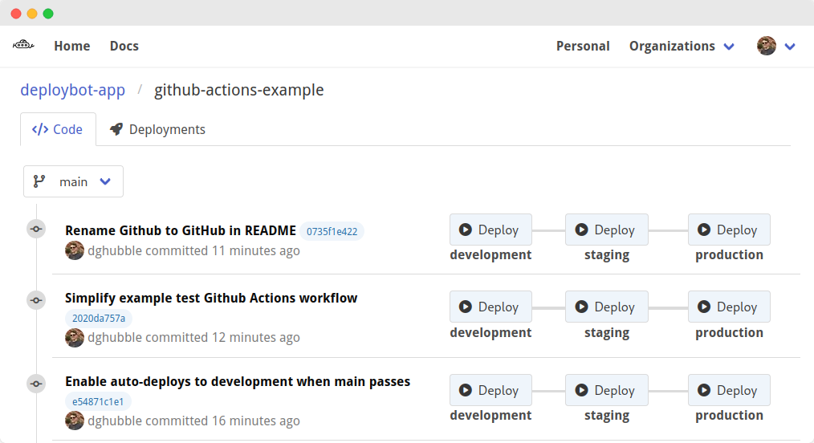Viewport: 814px width, 443px height.
Task: Open the deploybot-app organization link
Action: [x=73, y=90]
